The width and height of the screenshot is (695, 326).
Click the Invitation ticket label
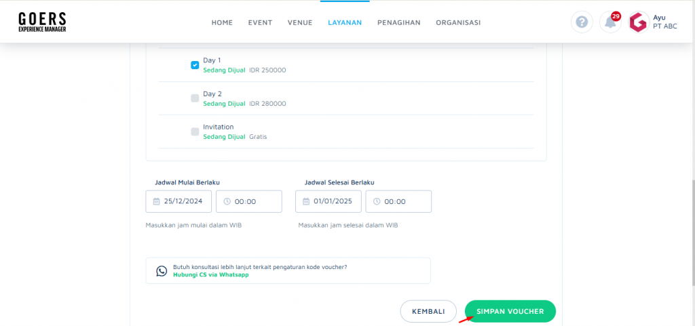click(219, 127)
